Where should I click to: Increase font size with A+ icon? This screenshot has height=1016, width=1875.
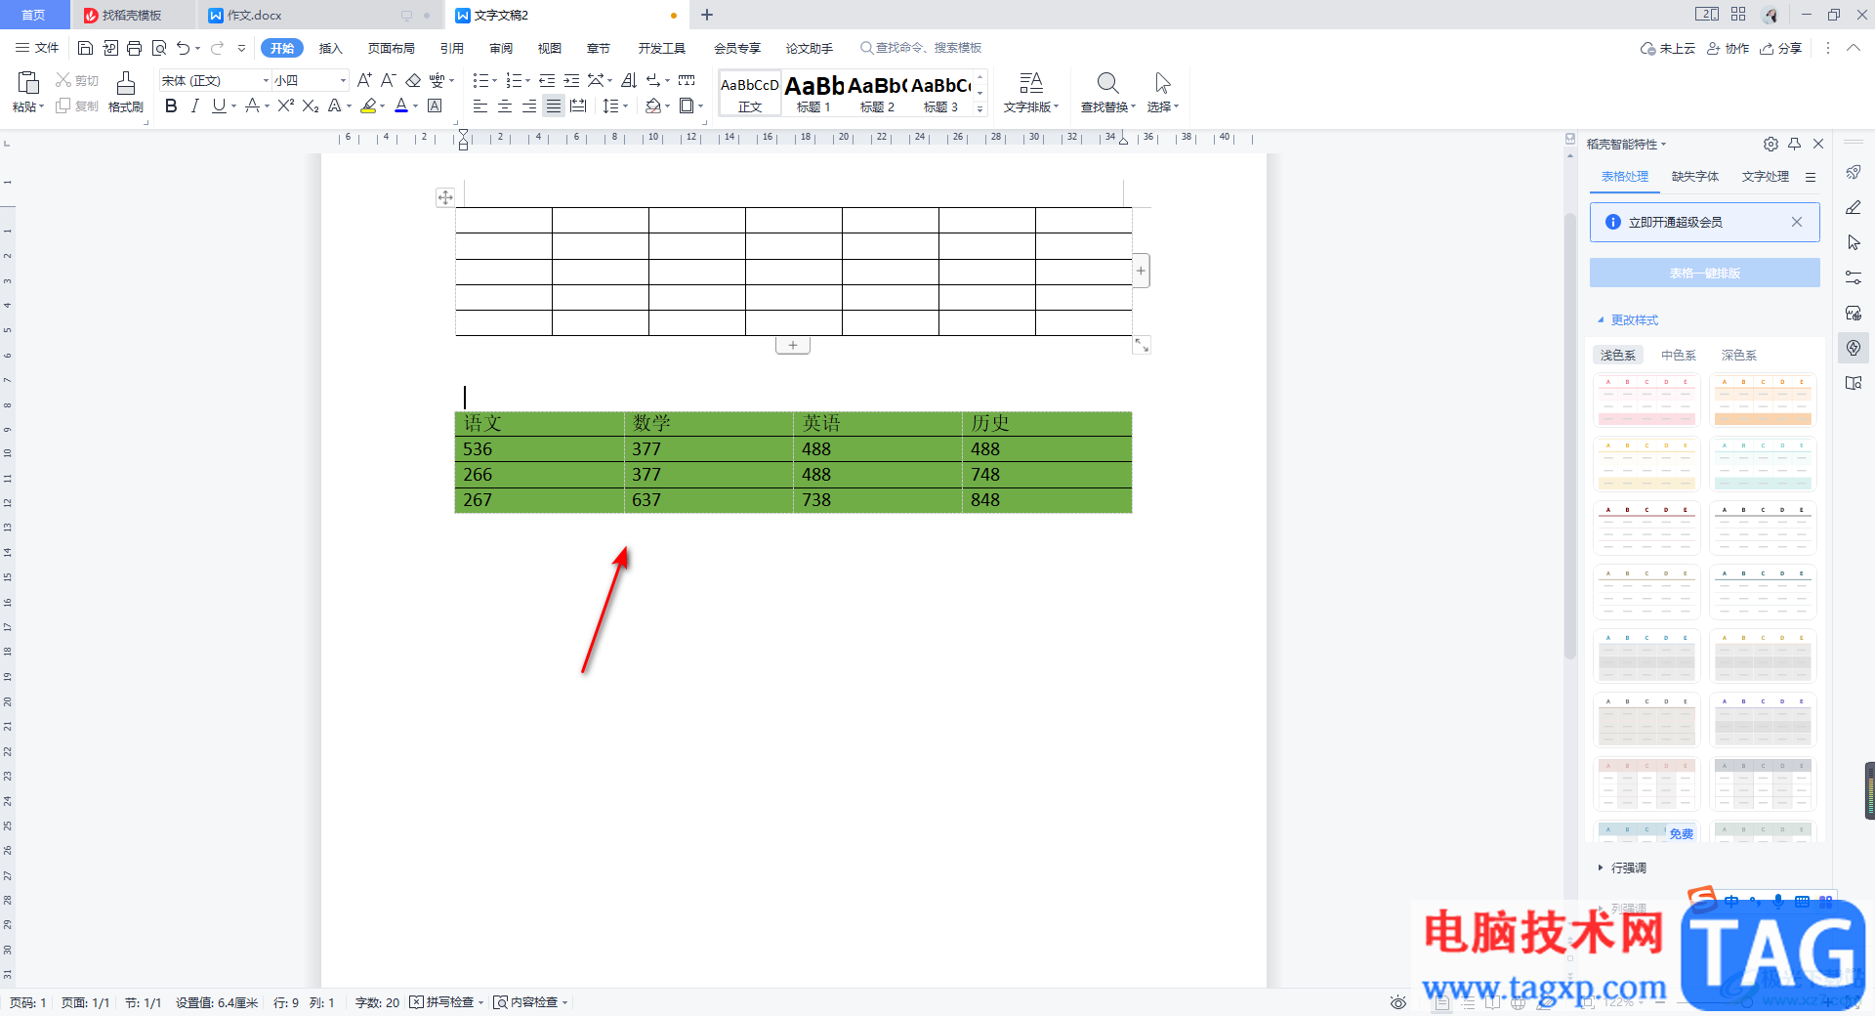(364, 80)
